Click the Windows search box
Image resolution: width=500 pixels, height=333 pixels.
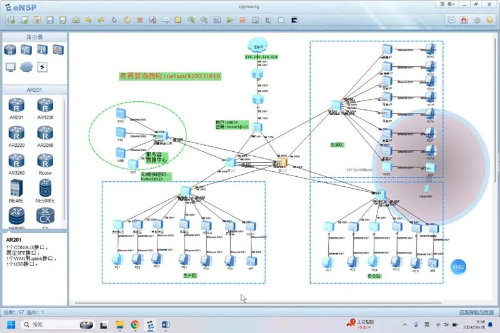pyautogui.click(x=50, y=325)
